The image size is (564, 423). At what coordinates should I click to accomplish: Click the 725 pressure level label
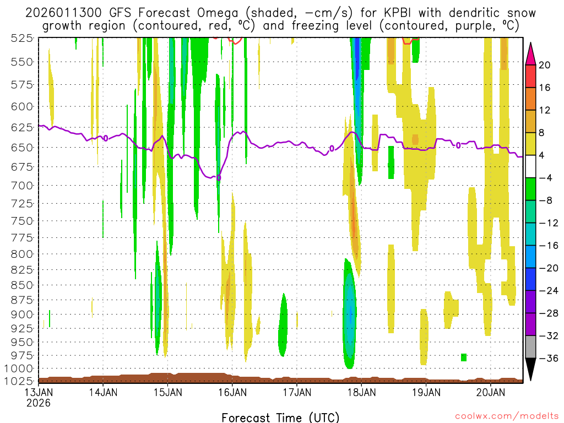coord(22,204)
